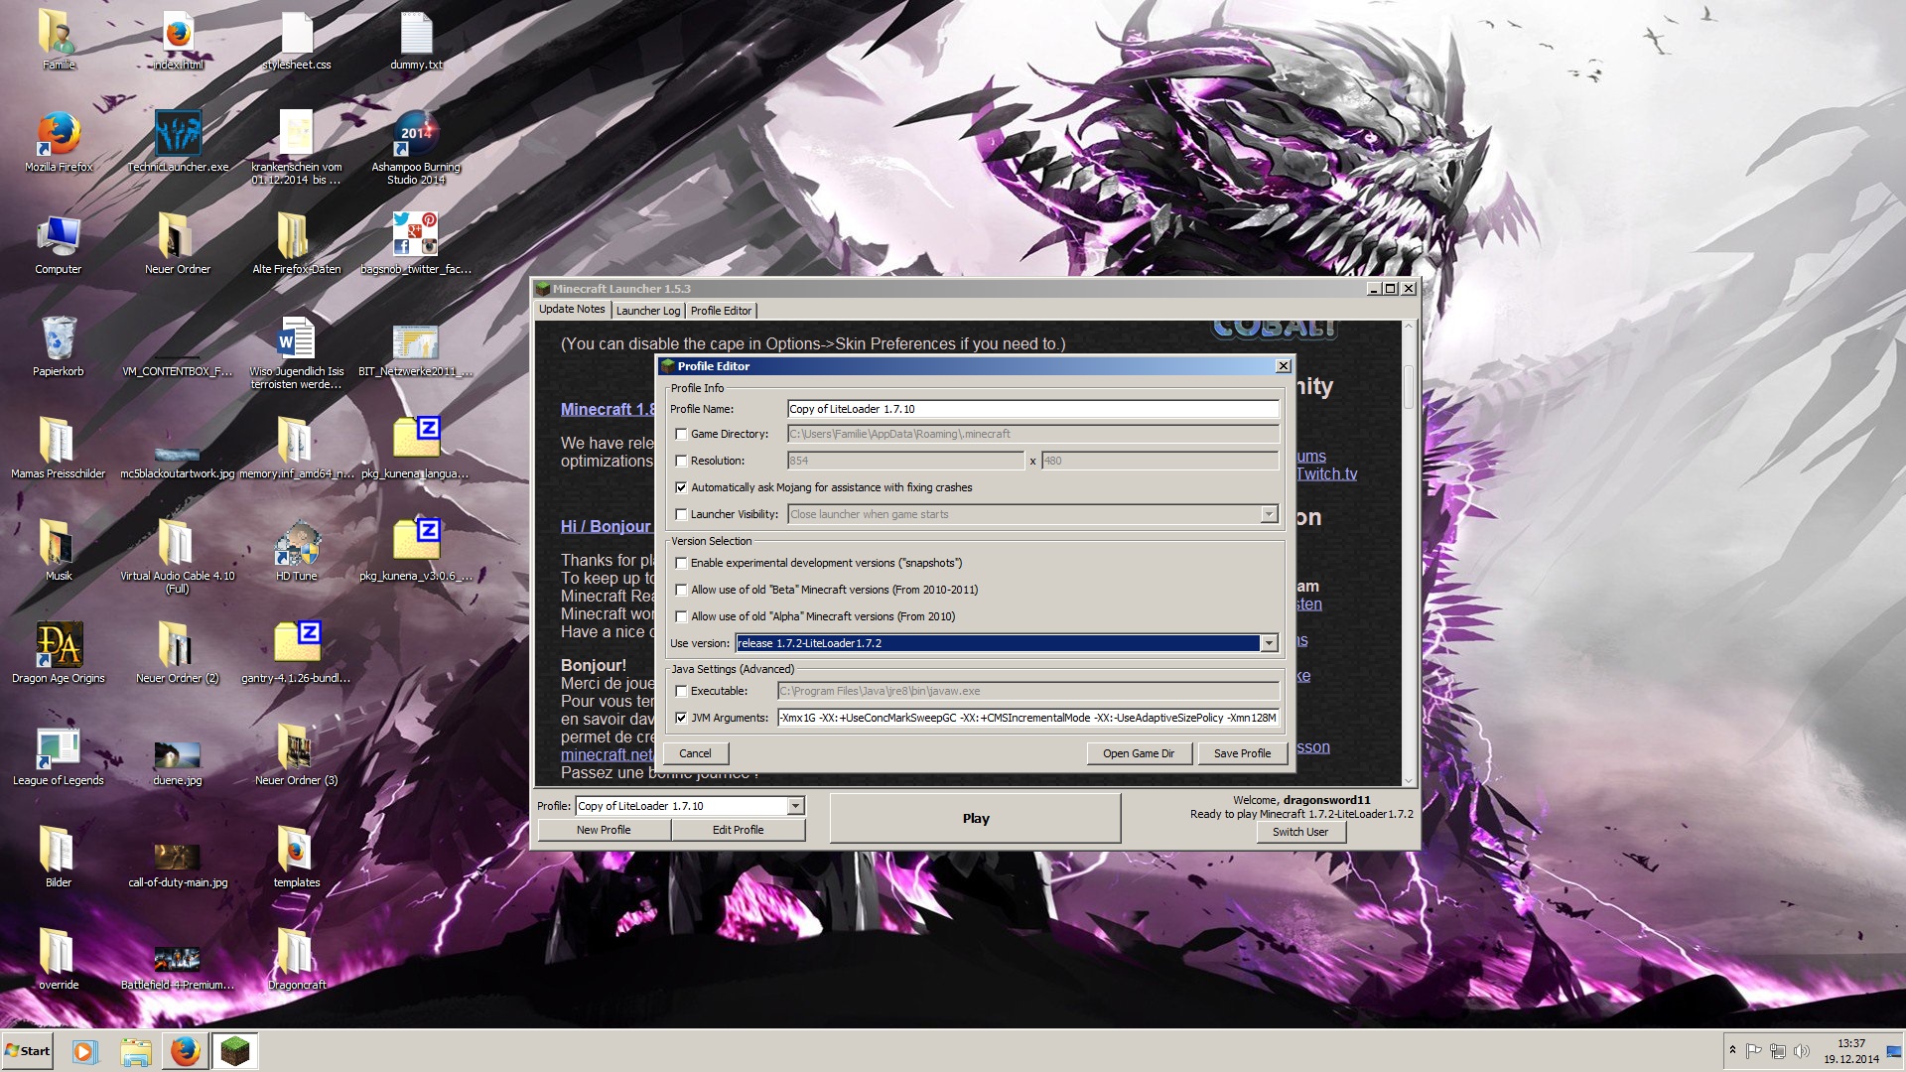1906x1072 pixels.
Task: Enable Game Directory checkbox
Action: pos(681,434)
